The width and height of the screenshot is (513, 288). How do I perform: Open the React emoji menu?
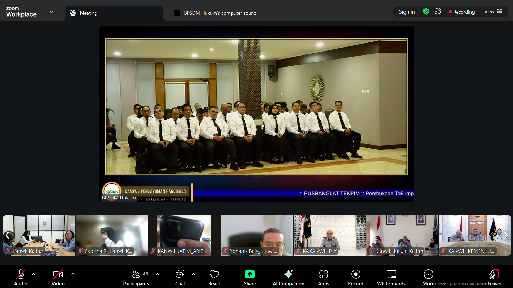[214, 278]
